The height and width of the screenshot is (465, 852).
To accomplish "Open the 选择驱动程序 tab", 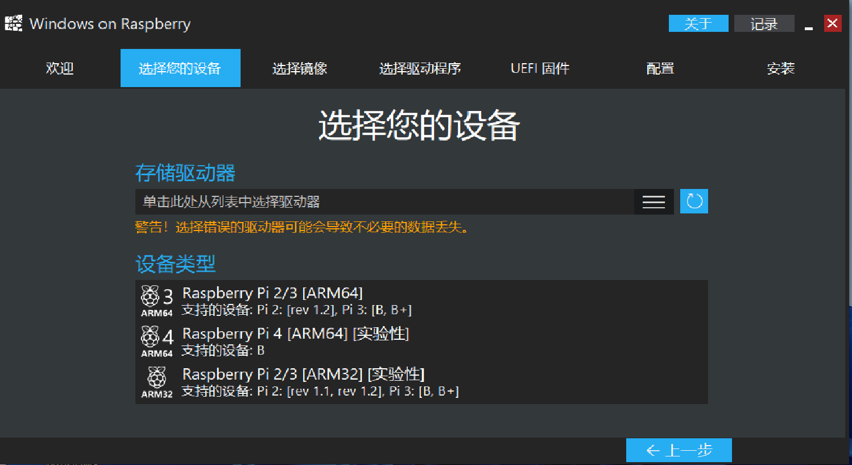I will (420, 68).
